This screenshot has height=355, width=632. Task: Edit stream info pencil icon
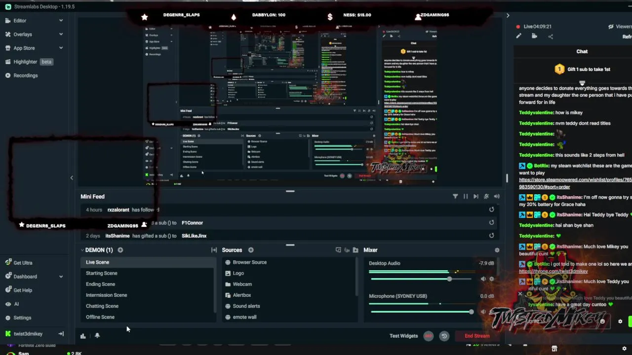tap(518, 36)
